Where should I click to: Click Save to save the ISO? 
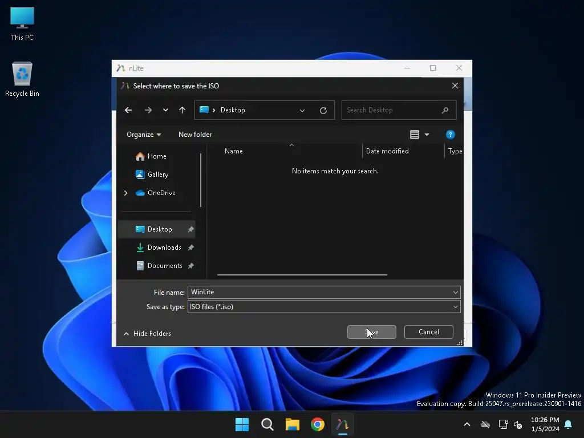click(372, 332)
